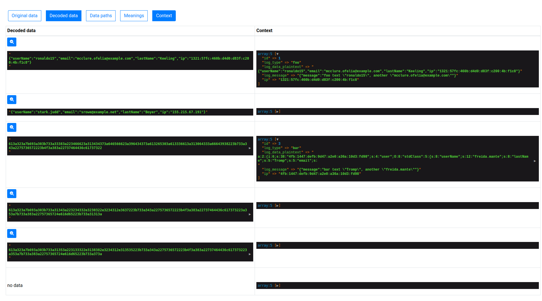
Task: Expand truncated log_data_plaintext for freida.mante
Action: [535, 161]
